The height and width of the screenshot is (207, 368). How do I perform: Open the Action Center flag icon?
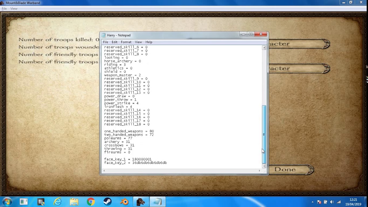coord(319,202)
